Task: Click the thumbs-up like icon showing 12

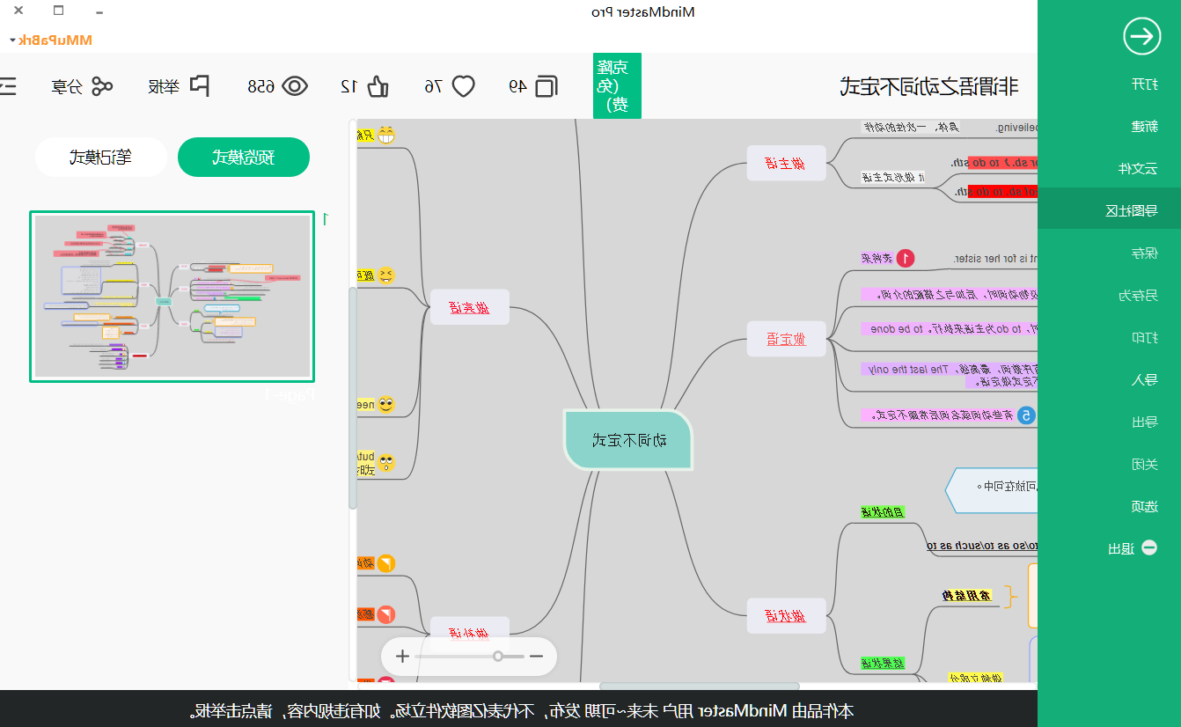Action: (x=379, y=85)
